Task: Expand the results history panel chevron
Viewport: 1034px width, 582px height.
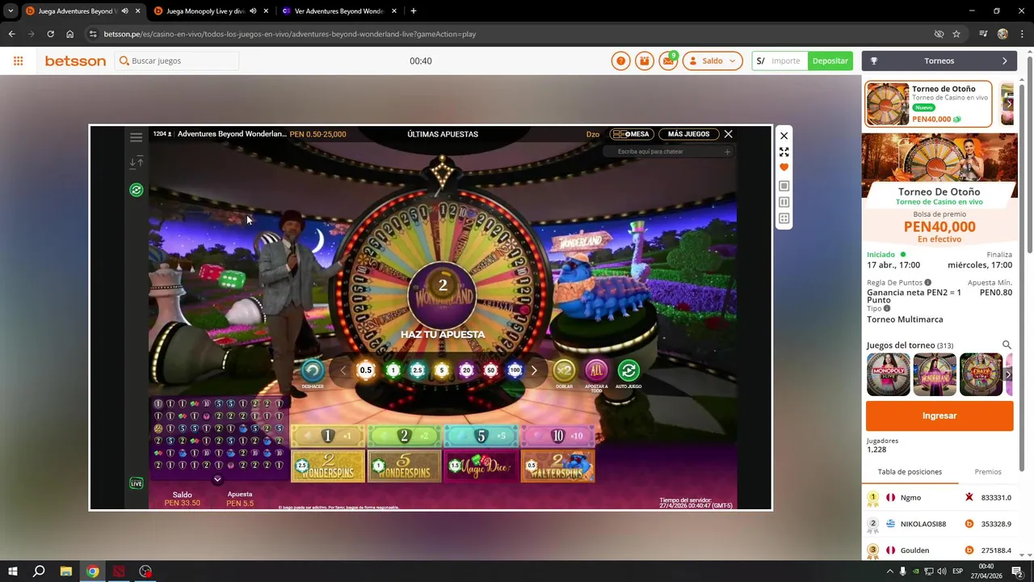Action: point(217,479)
